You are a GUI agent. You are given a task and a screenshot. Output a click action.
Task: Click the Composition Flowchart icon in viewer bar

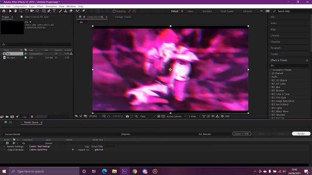pyautogui.click(x=217, y=116)
